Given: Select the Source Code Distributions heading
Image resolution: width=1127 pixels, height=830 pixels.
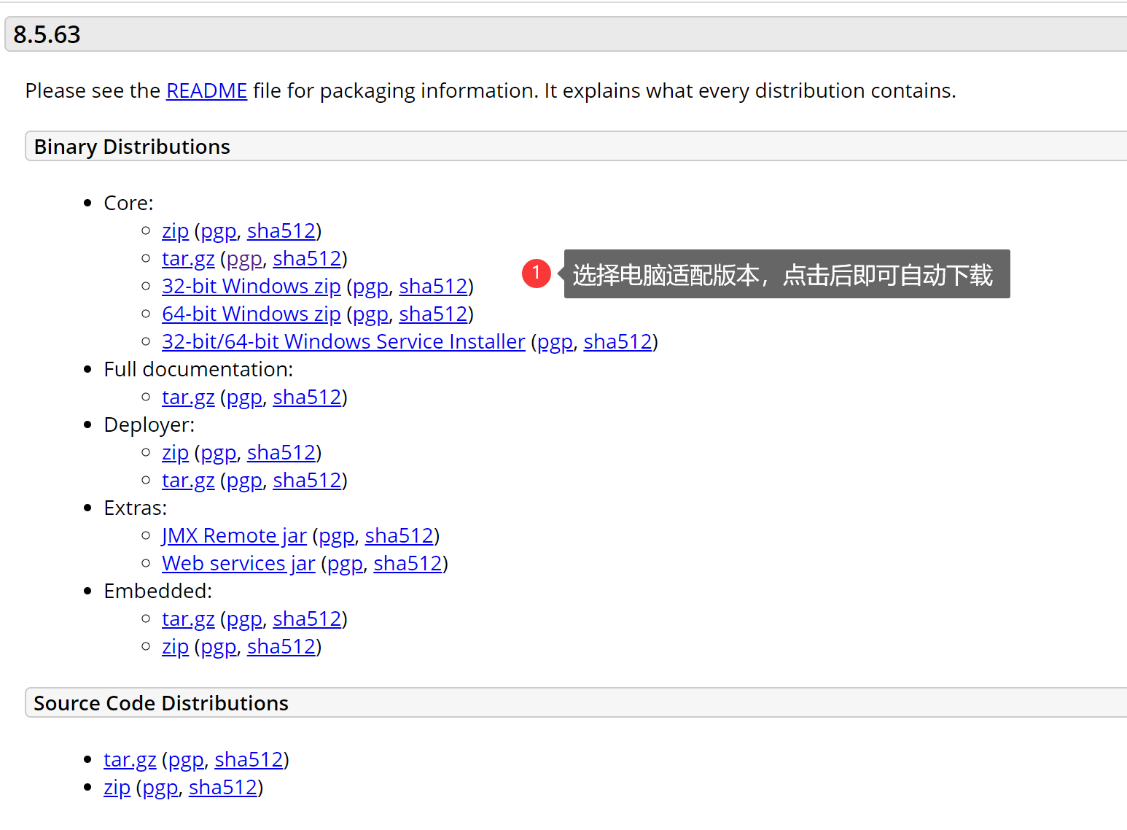Looking at the screenshot, I should [x=161, y=703].
